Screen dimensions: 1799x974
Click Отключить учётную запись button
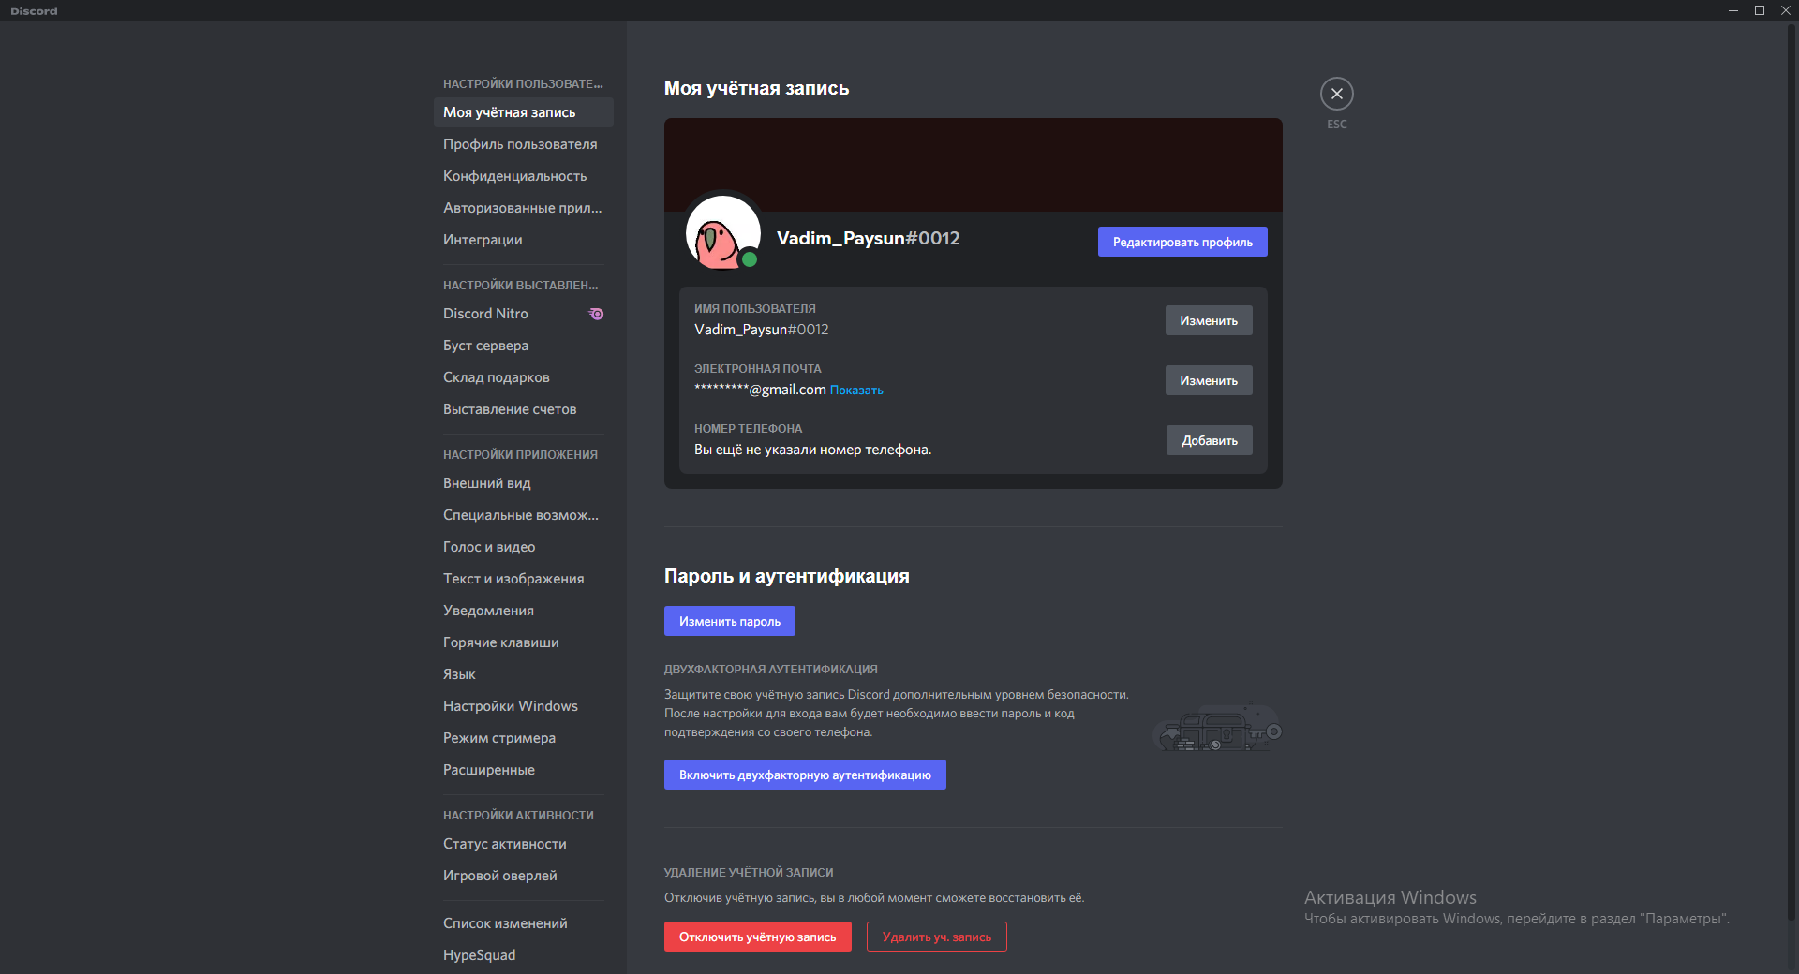coord(758,937)
